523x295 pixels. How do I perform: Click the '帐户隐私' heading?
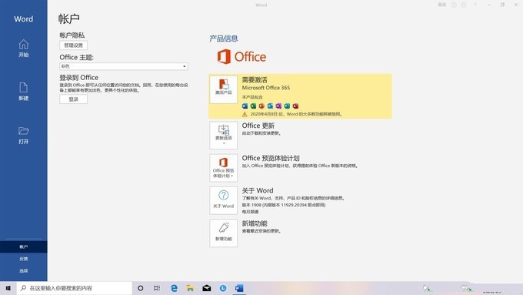(x=72, y=35)
